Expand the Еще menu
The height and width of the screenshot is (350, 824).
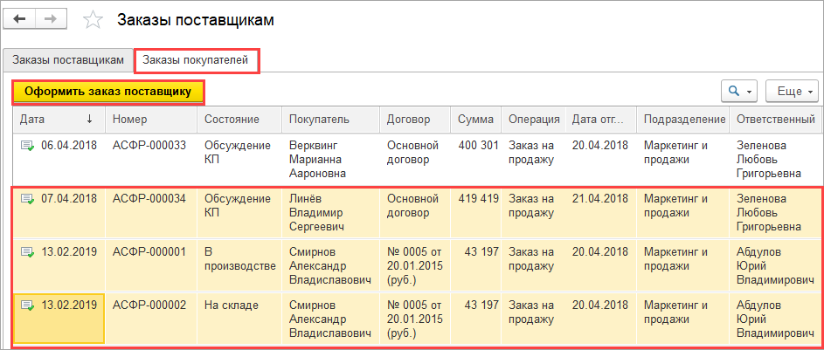pyautogui.click(x=791, y=91)
